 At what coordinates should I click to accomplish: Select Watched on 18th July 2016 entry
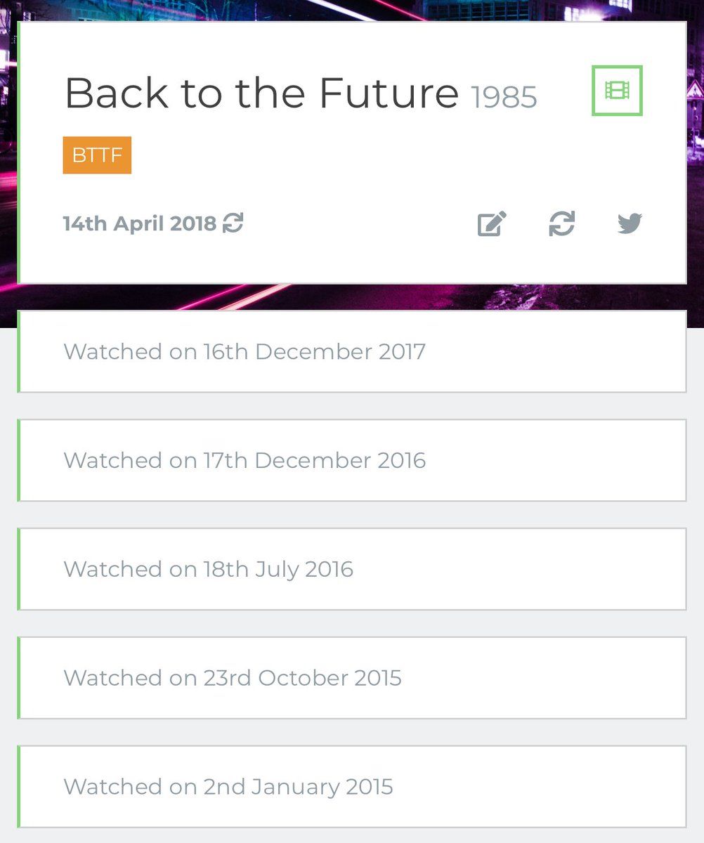click(352, 569)
